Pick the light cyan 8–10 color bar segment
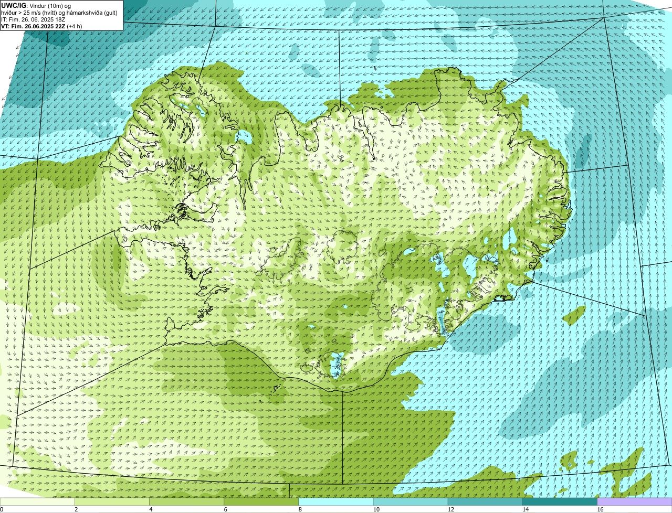The height and width of the screenshot is (513, 672). coord(336,501)
